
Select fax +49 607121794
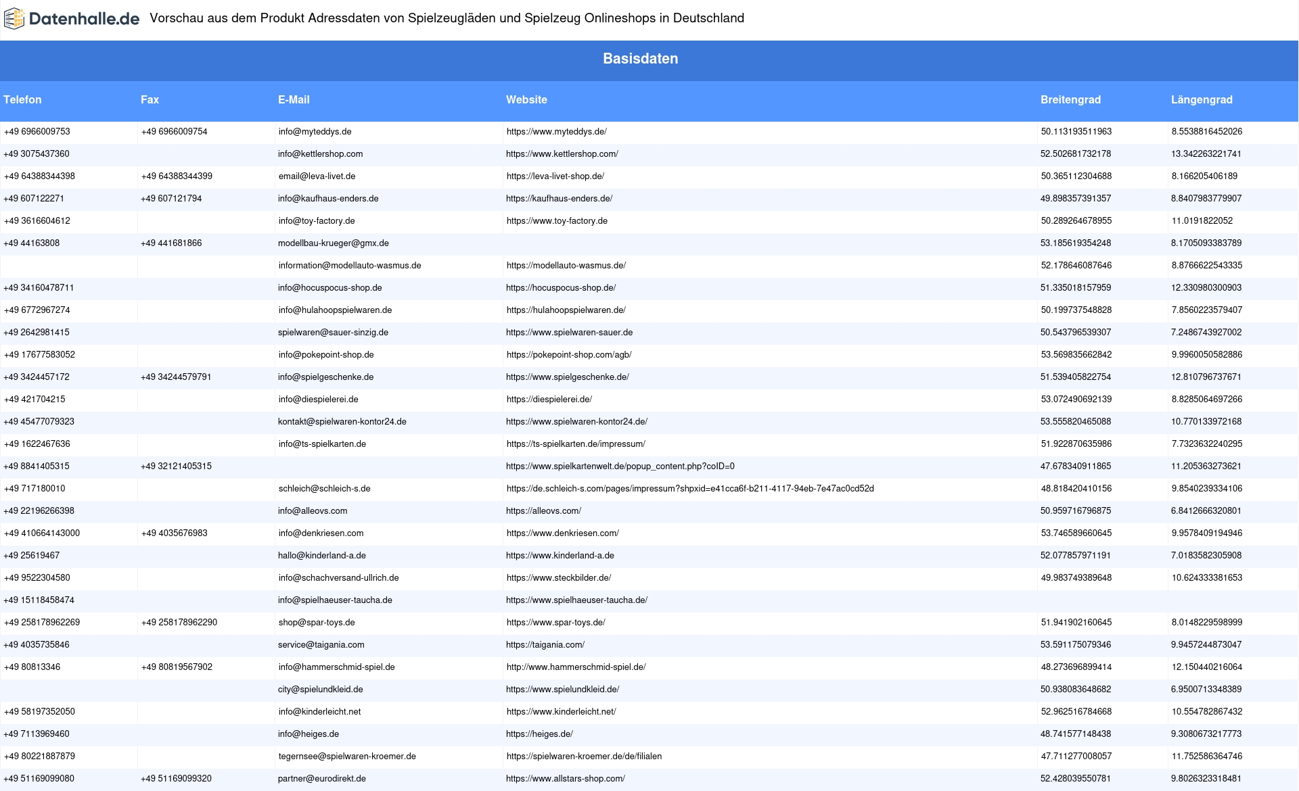click(171, 199)
